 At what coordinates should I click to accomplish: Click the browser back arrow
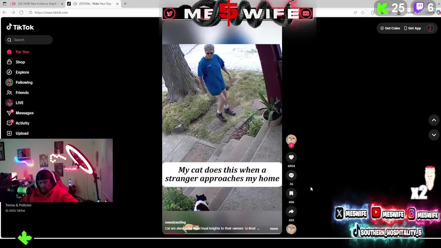tap(4, 12)
